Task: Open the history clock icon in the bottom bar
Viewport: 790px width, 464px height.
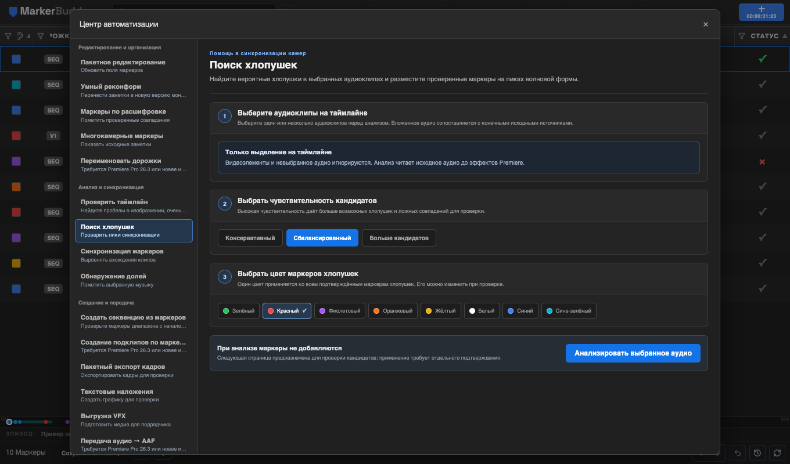Action: click(757, 452)
